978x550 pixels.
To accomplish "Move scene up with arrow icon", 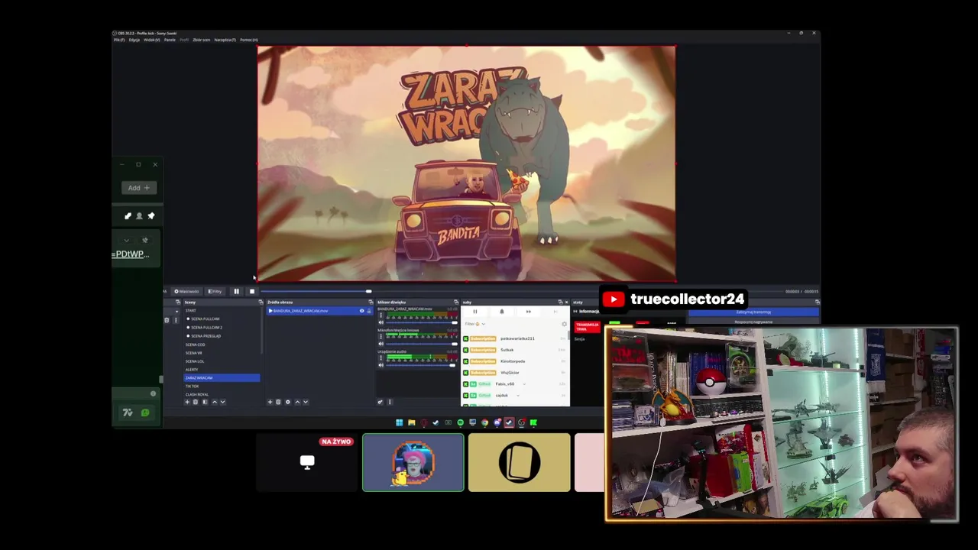I will click(x=215, y=402).
